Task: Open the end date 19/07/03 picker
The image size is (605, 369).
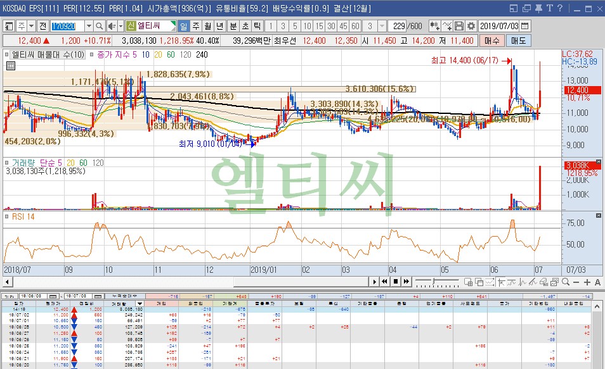Action: (98, 296)
